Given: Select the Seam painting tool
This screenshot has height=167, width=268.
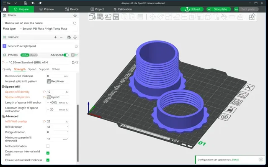Looking at the screenshot, I should click(x=208, y=17).
